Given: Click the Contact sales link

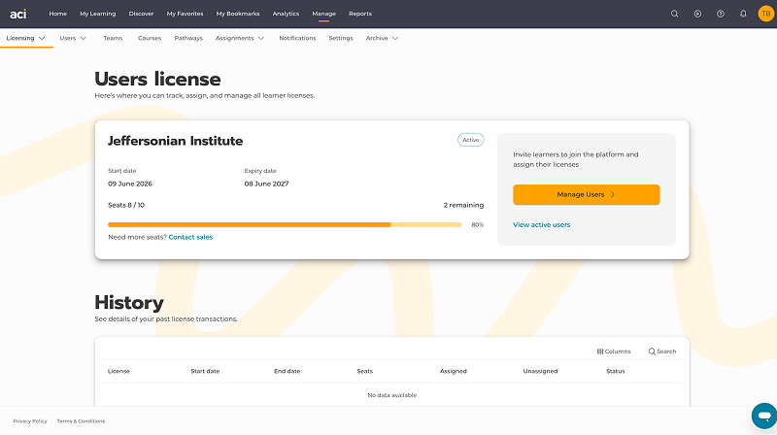Looking at the screenshot, I should 190,237.
